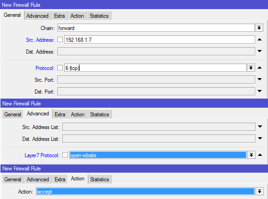The height and width of the screenshot is (199, 268).
Task: Open the Action dropdown list
Action: point(259,191)
